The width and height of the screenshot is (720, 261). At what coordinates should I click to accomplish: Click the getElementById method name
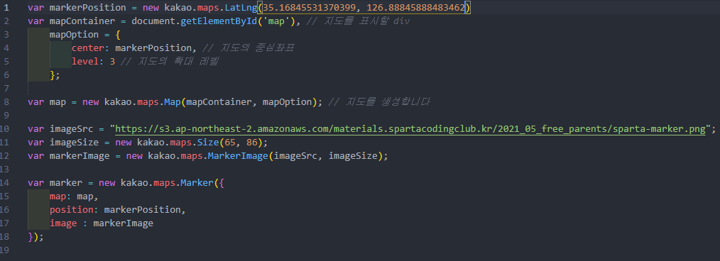[x=219, y=21]
